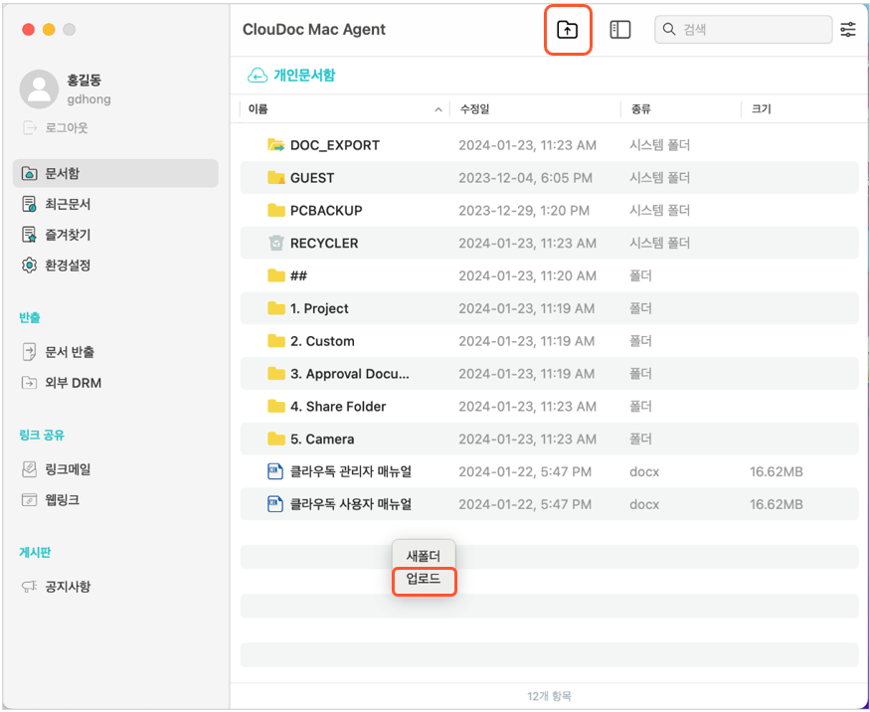Image resolution: width=870 pixels, height=712 pixels.
Task: Focus the 검색 search field
Action: [x=744, y=30]
